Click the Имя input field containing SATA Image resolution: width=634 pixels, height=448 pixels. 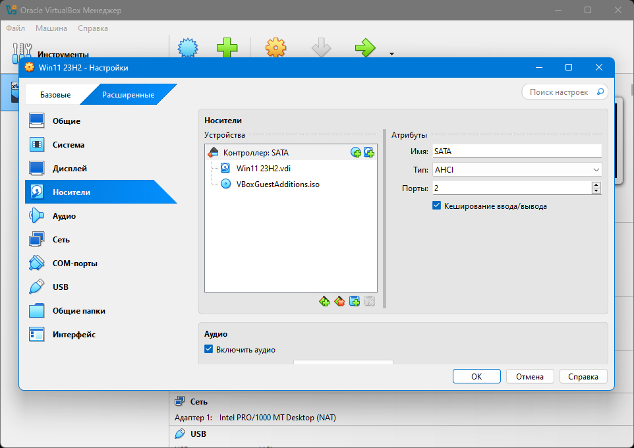click(x=517, y=152)
